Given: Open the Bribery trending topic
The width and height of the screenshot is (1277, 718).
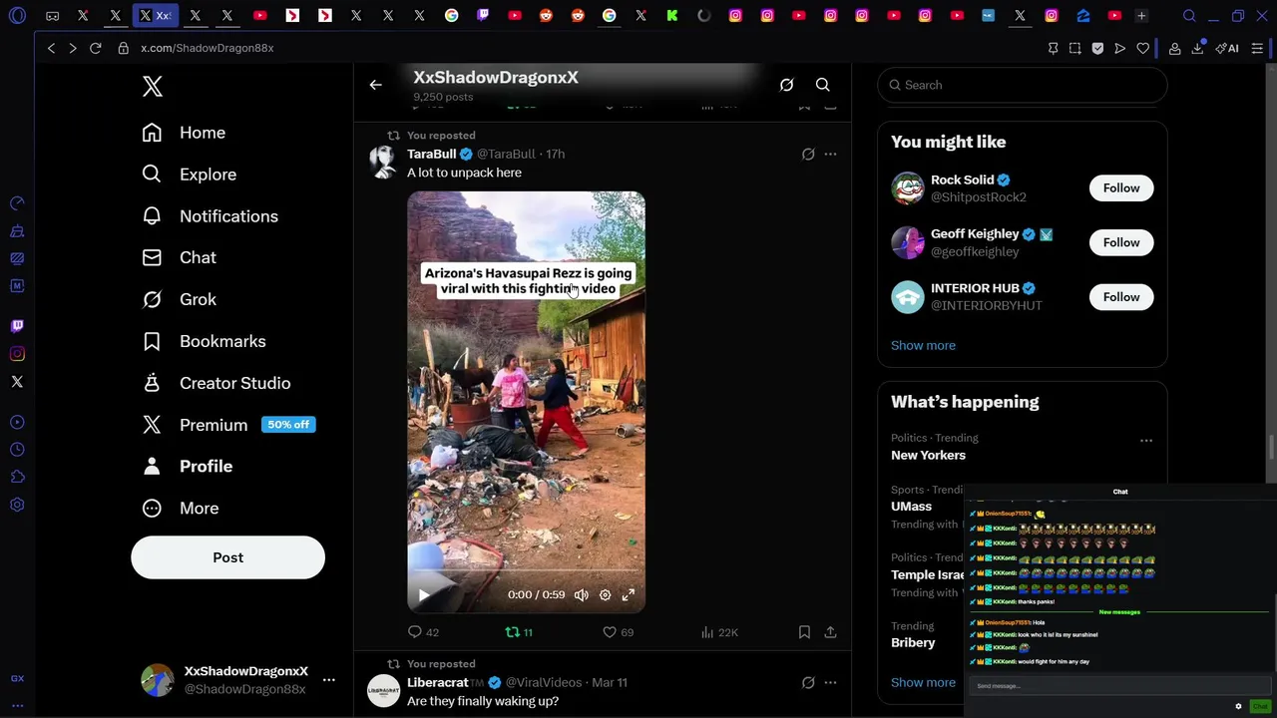Looking at the screenshot, I should [913, 643].
